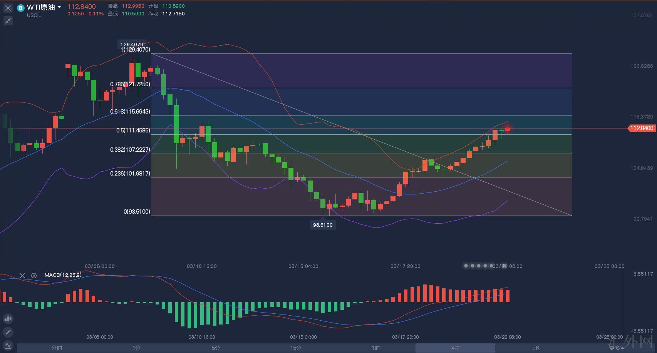Viewport: 657px width, 353px height.
Task: Expand the 更多 more intervals menu
Action: click(x=616, y=348)
